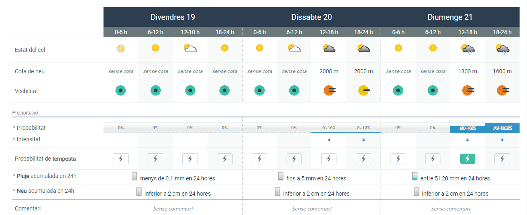Click Probabilitat de tempesta label
This screenshot has height=215, width=527.
pos(45,159)
